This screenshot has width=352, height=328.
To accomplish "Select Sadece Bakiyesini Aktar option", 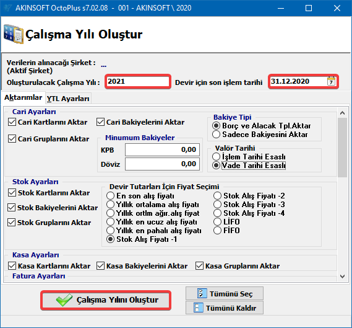I will [x=216, y=135].
